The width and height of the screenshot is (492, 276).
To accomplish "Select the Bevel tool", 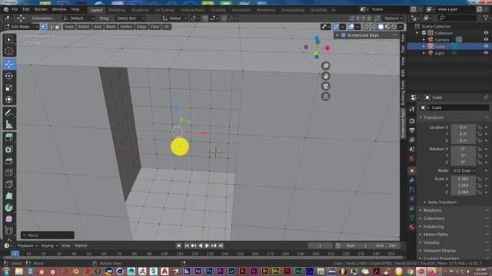I will pyautogui.click(x=9, y=161).
